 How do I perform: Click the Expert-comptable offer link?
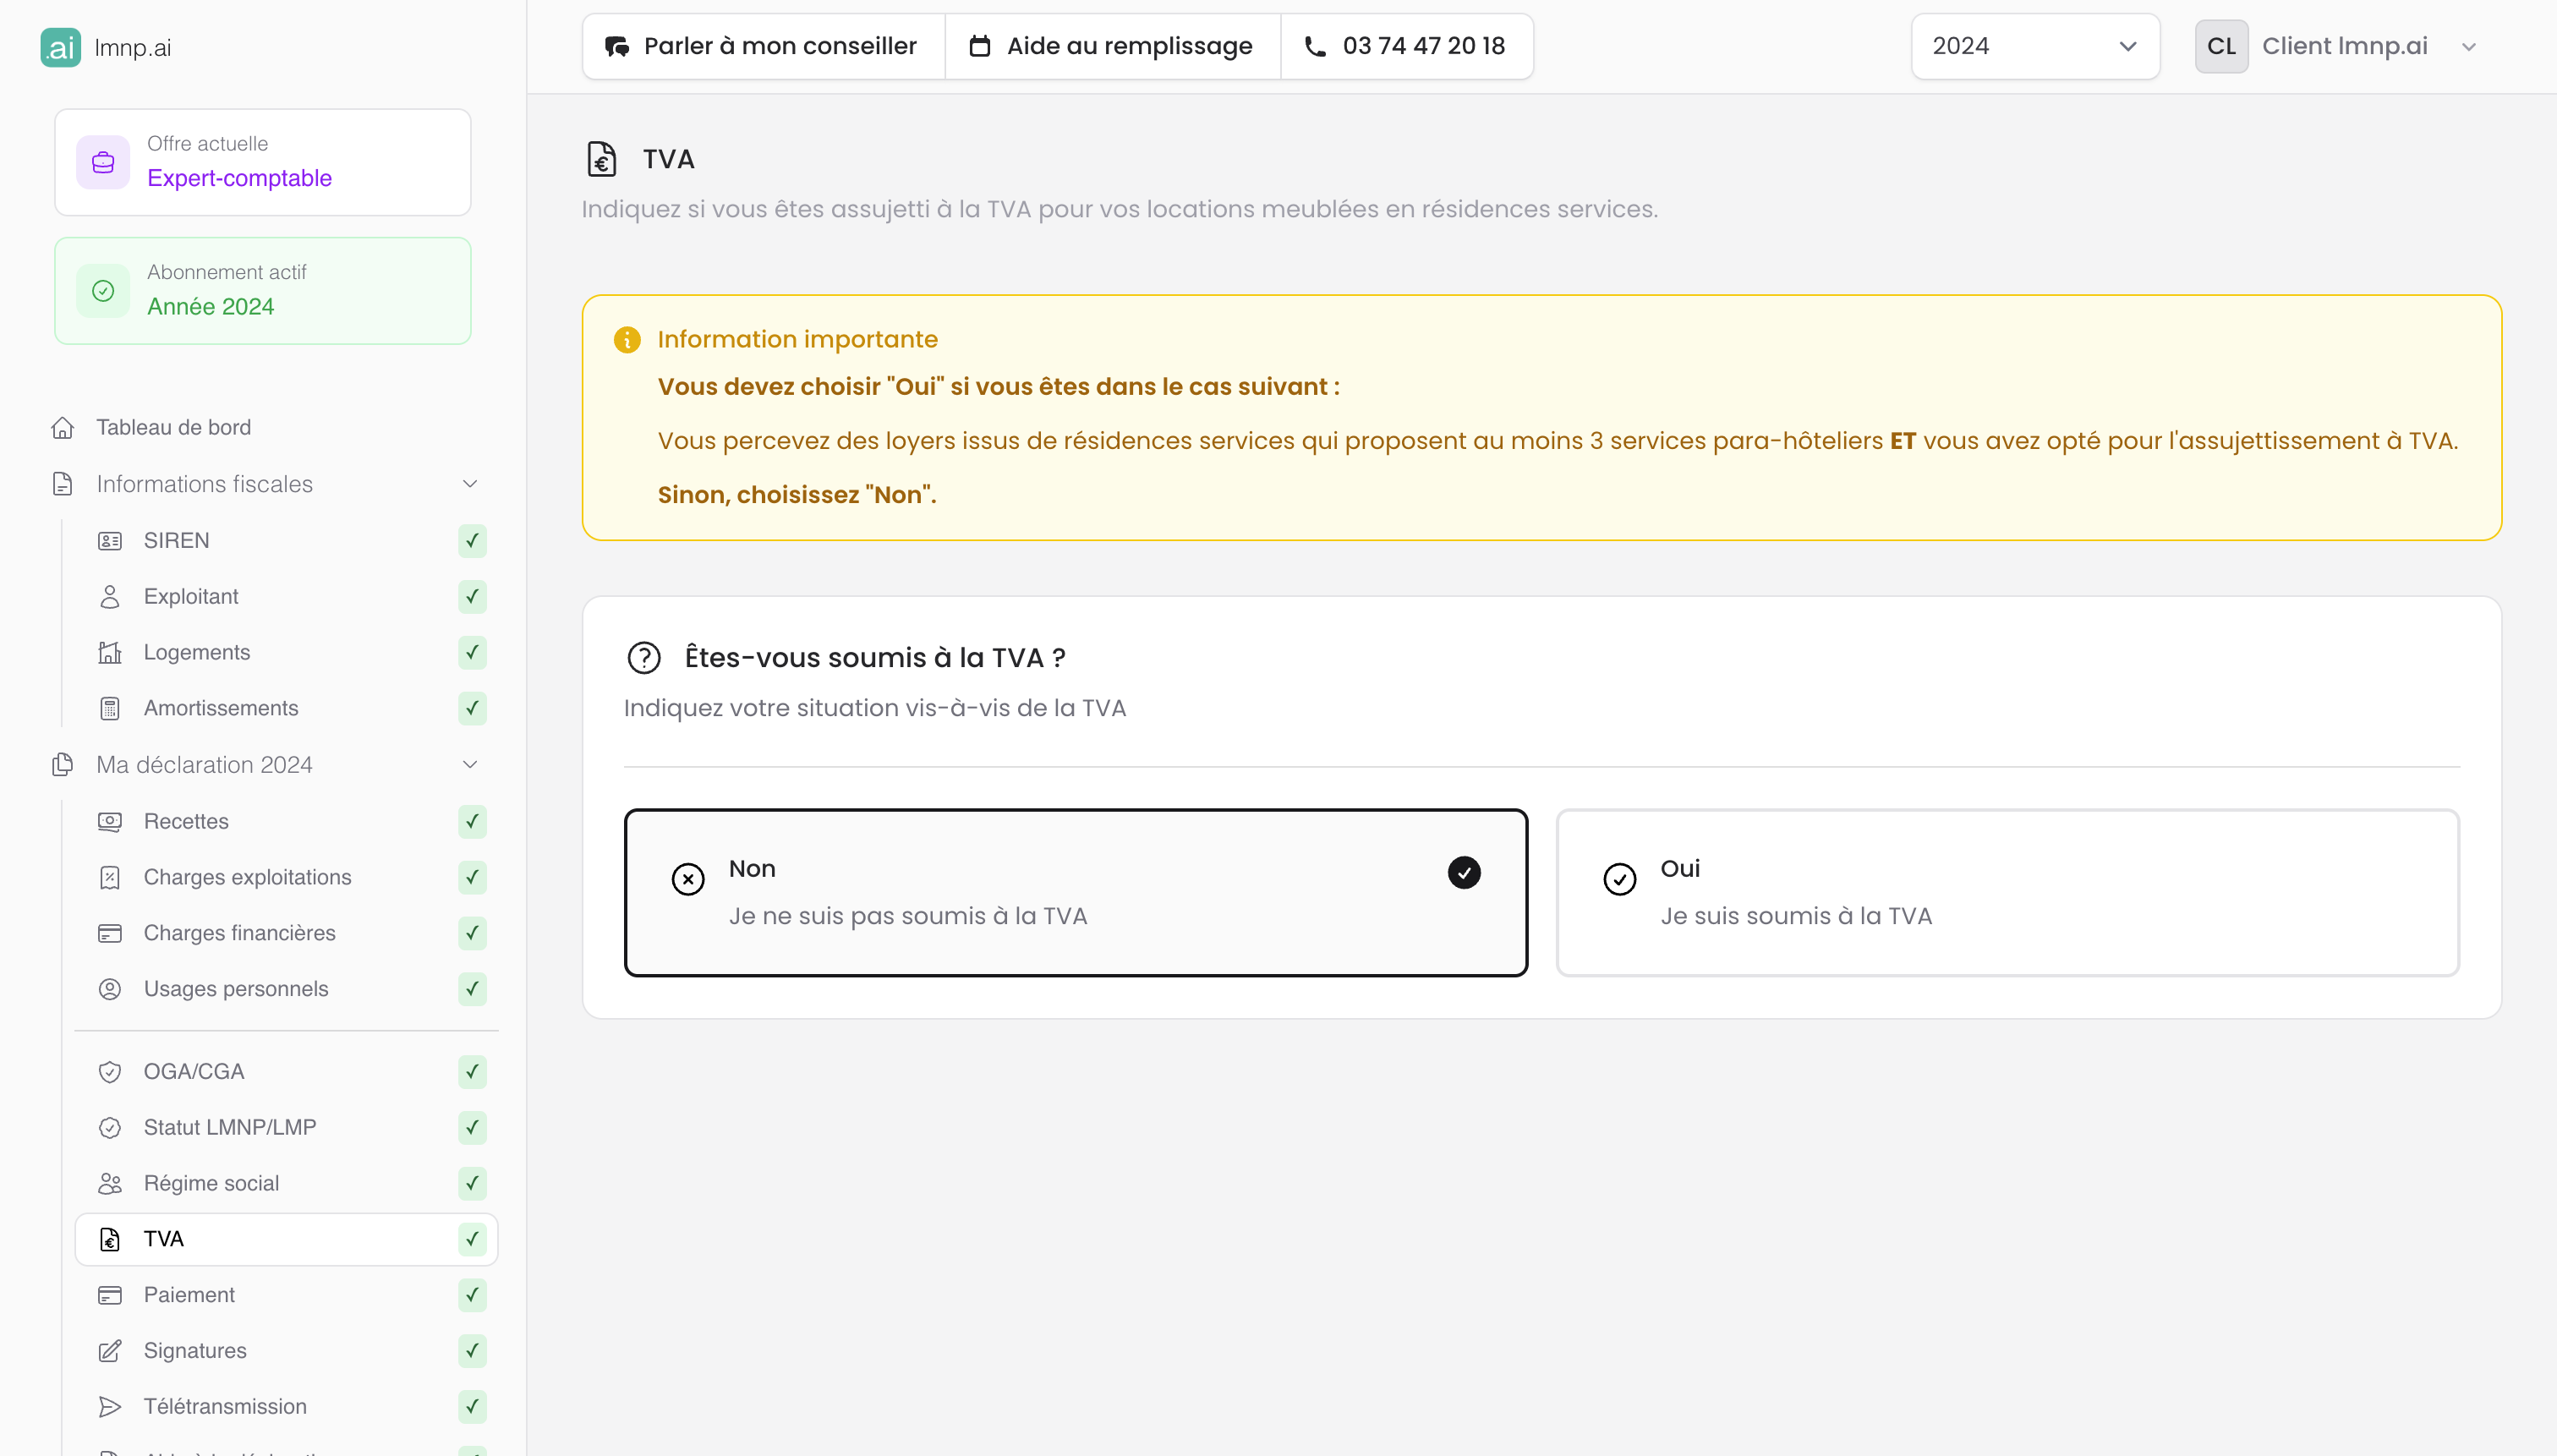point(239,178)
